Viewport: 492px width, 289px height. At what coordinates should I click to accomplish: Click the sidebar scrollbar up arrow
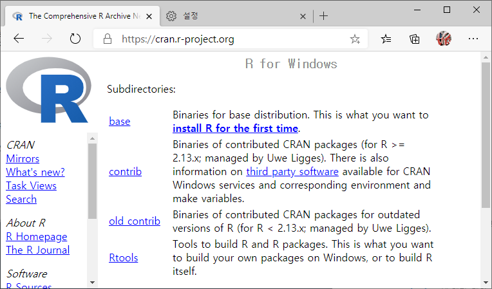[x=92, y=138]
